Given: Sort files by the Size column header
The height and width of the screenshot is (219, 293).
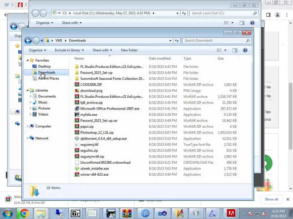Looking at the screenshot, I should 227,58.
